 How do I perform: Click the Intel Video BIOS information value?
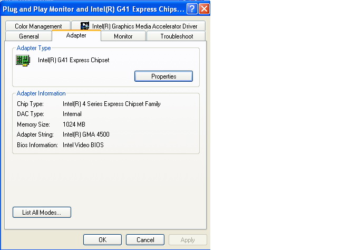point(83,145)
